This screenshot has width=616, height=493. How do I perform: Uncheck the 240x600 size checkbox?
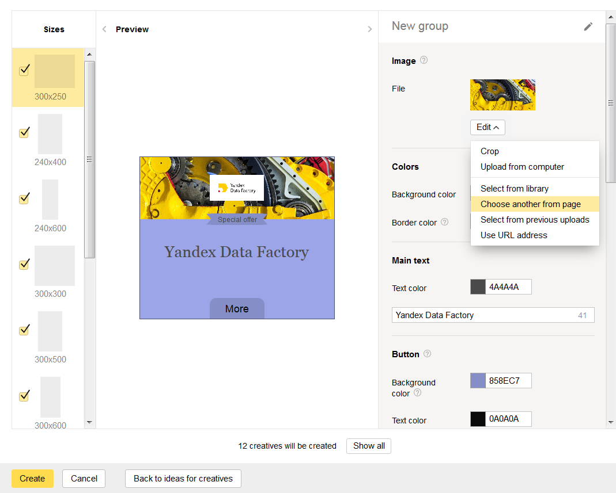click(24, 198)
